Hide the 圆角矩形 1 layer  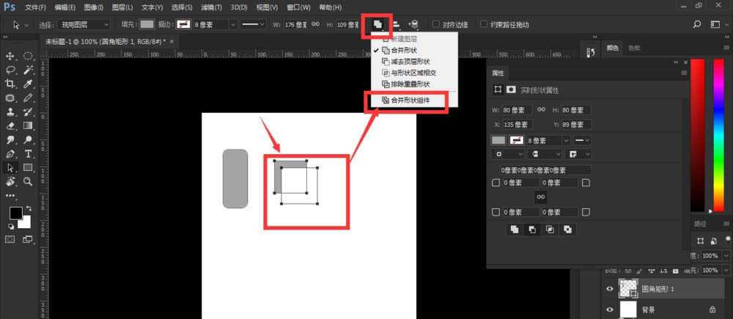(609, 290)
